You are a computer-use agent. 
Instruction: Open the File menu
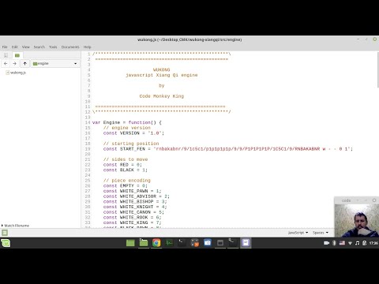[x=5, y=47]
